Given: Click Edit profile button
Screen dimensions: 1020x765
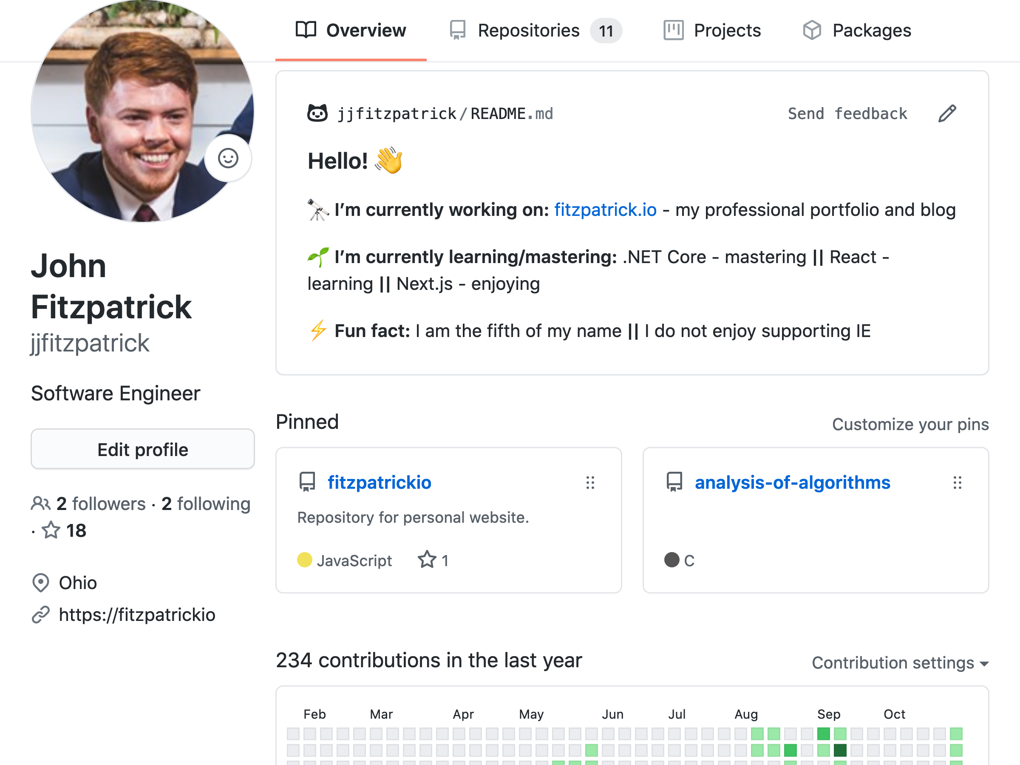Looking at the screenshot, I should tap(143, 449).
